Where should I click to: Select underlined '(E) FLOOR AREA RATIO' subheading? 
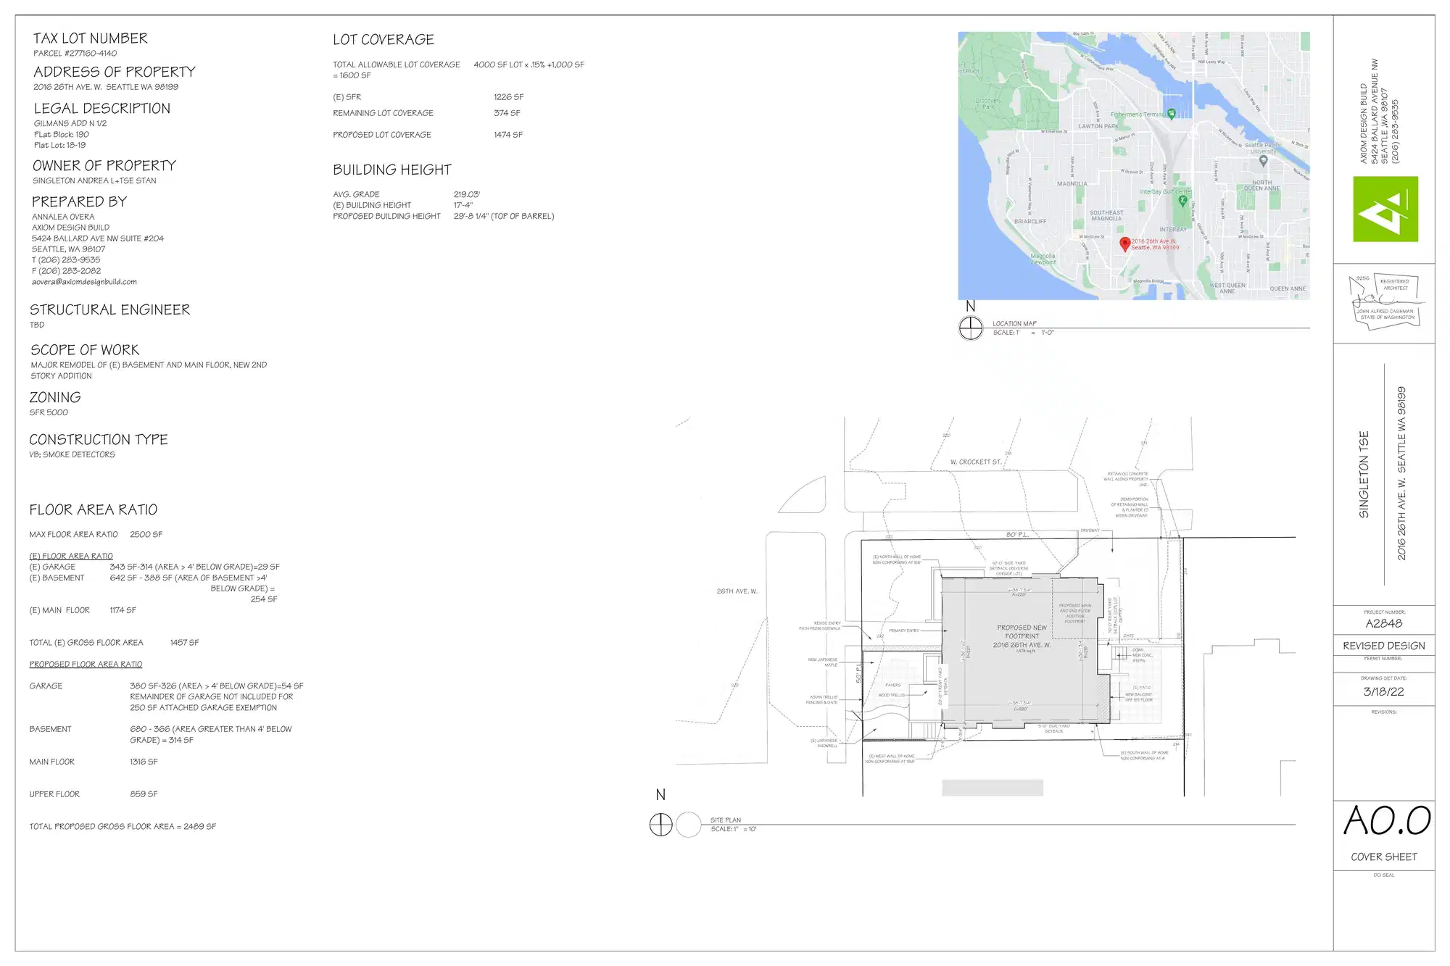[71, 557]
